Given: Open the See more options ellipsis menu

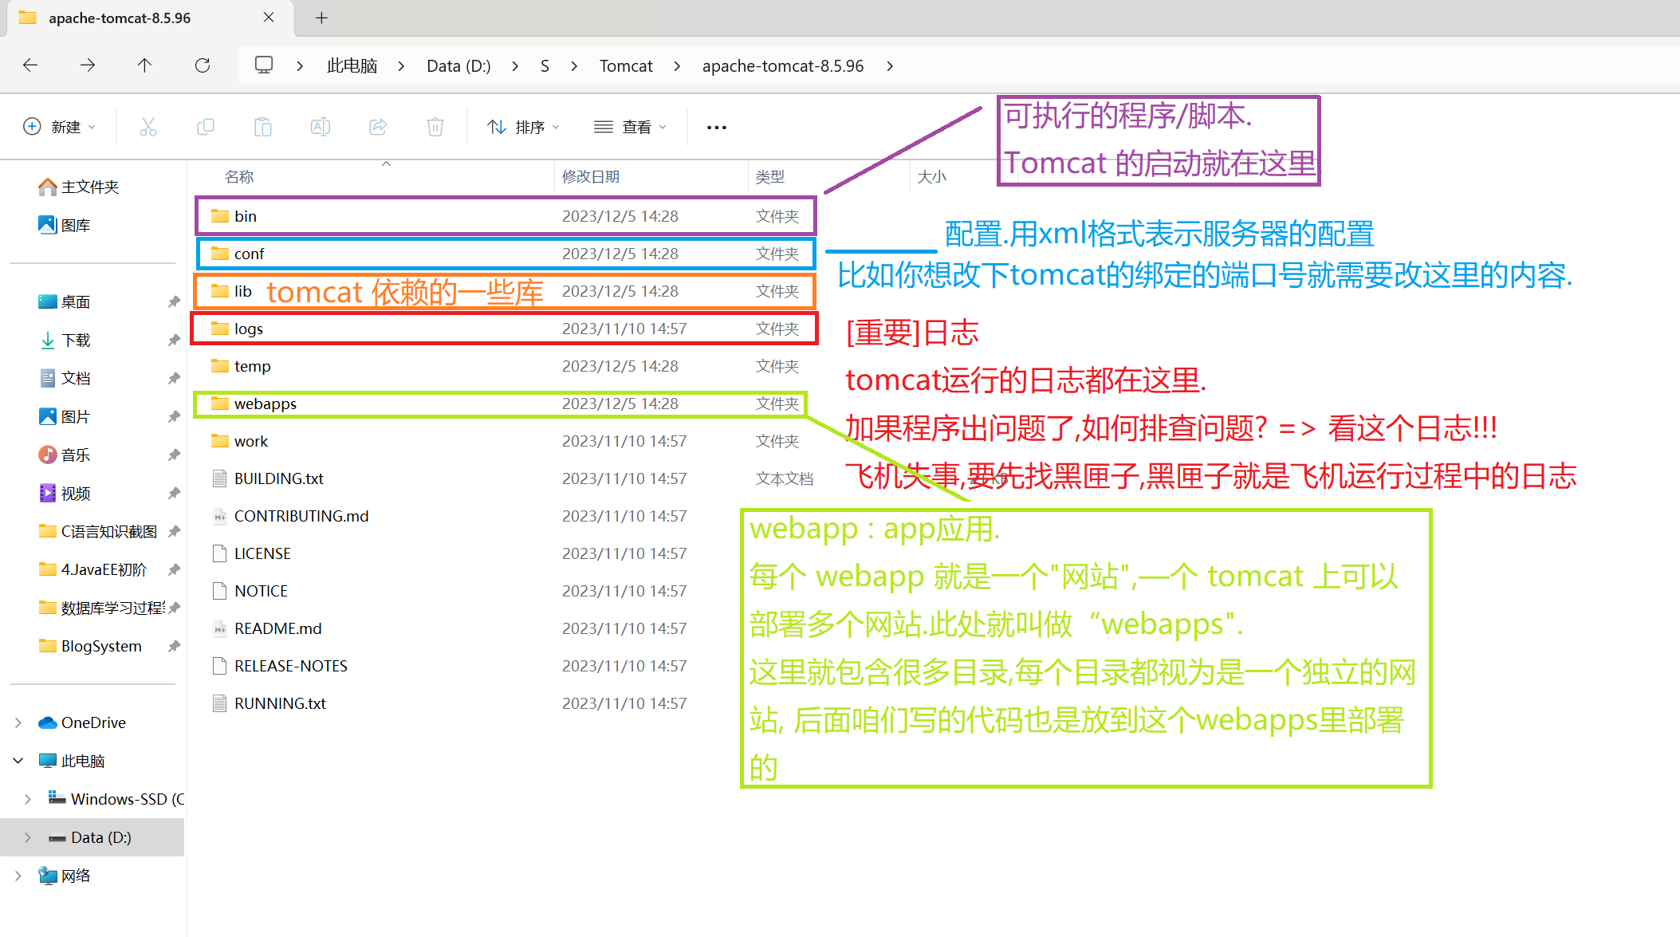Looking at the screenshot, I should point(717,127).
